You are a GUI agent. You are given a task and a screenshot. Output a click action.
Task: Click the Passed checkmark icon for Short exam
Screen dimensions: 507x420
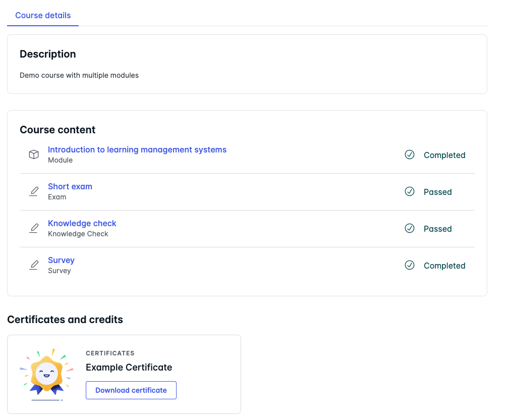(x=410, y=192)
